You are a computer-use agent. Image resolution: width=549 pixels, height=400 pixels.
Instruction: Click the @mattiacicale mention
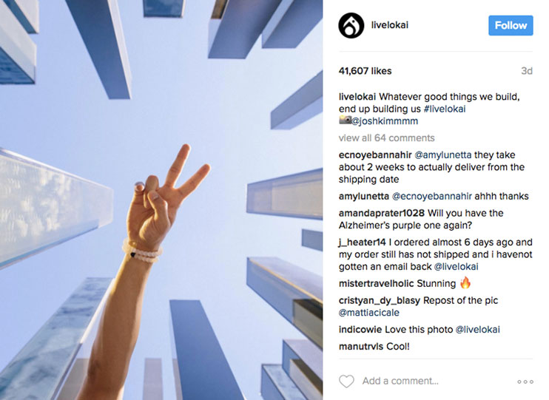[369, 313]
